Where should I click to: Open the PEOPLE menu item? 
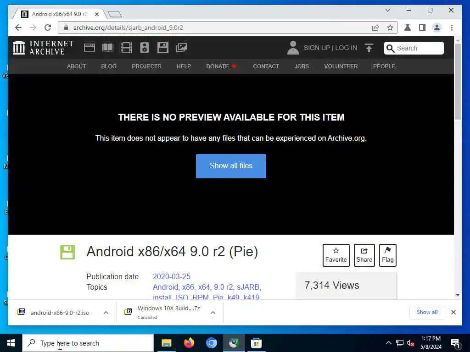click(384, 66)
